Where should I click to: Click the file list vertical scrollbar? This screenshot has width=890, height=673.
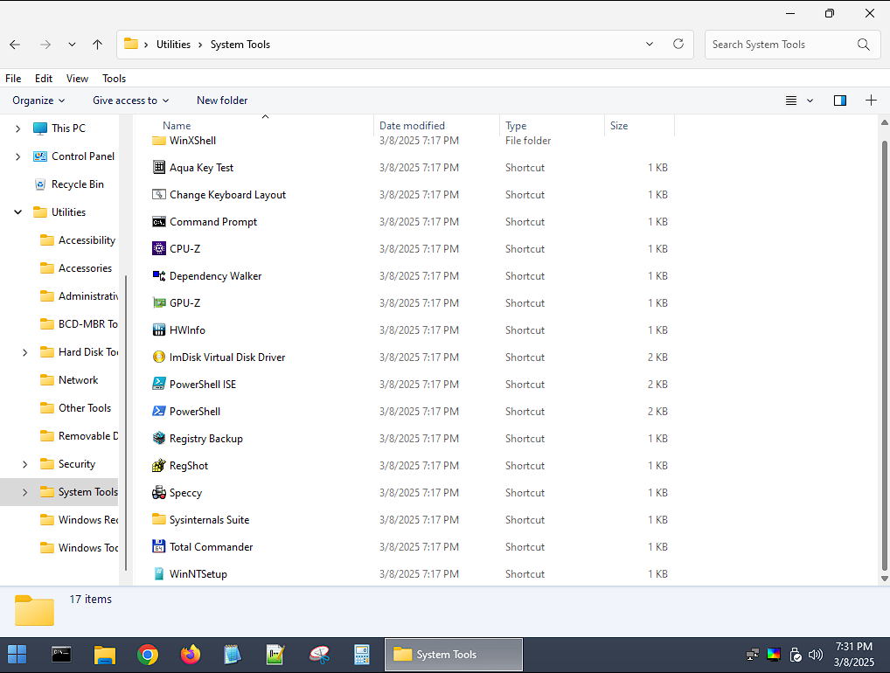pos(884,350)
